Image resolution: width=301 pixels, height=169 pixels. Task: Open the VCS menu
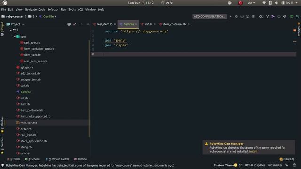tap(80, 9)
